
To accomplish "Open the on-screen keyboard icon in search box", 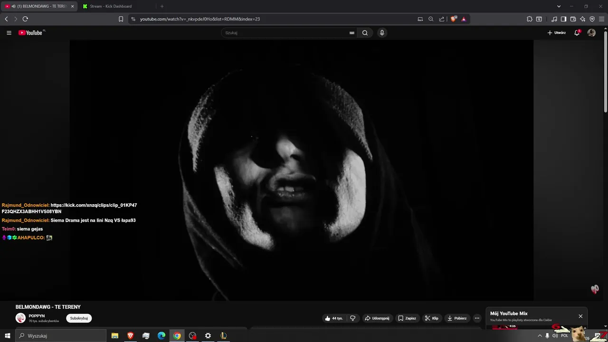I will coord(352,33).
